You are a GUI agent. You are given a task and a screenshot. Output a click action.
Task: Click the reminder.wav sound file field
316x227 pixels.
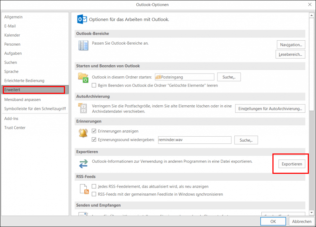195,140
